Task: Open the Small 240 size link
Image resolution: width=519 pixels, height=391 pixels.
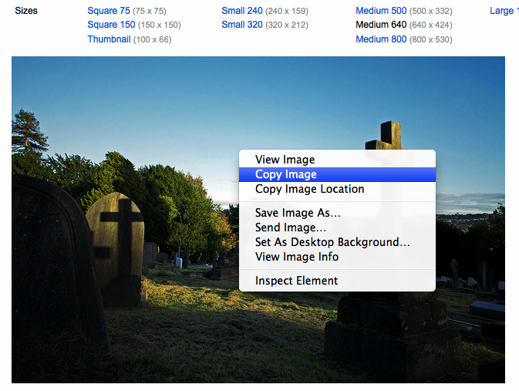Action: (x=242, y=11)
